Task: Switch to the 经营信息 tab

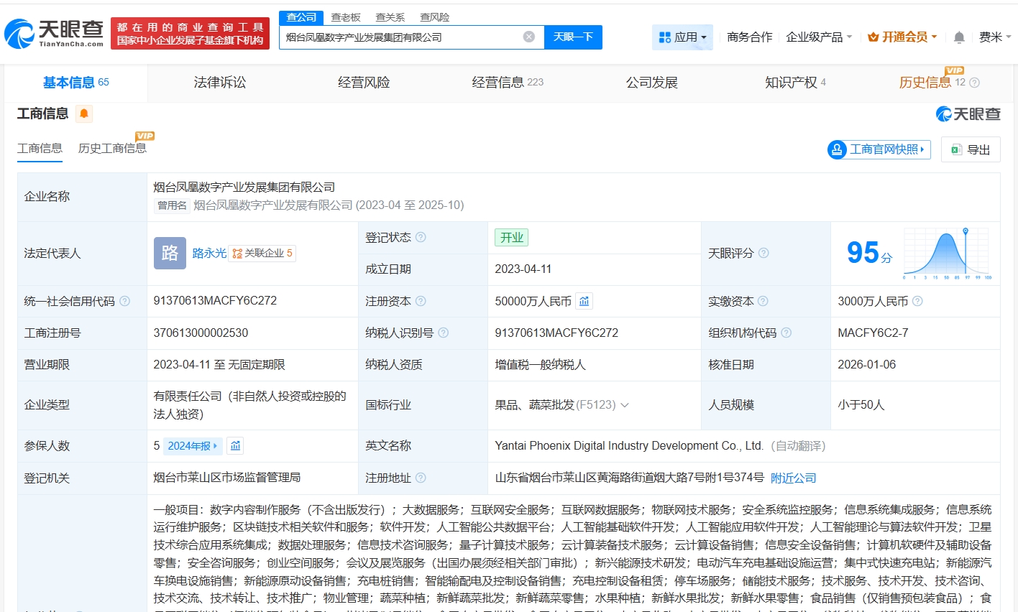Action: pyautogui.click(x=508, y=83)
